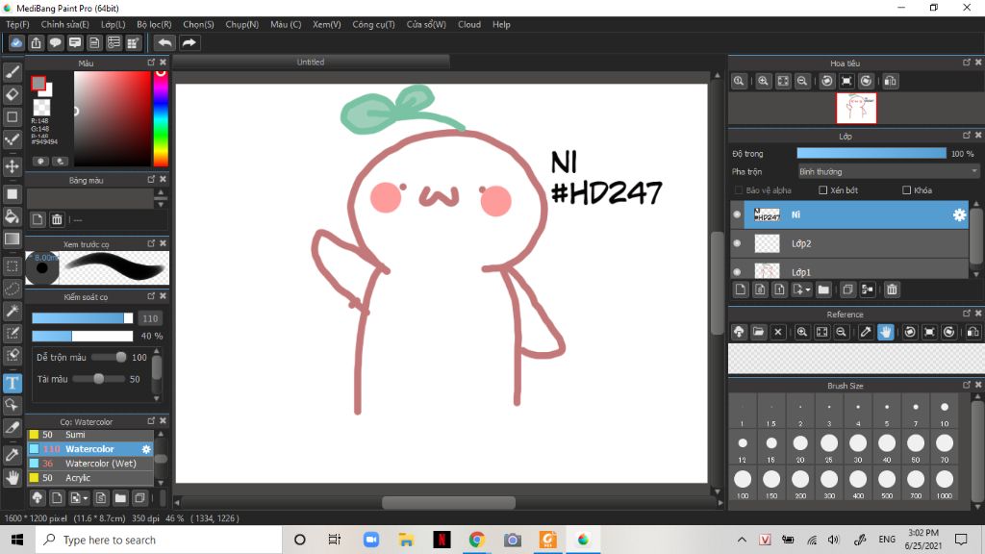Adjust the Độ trong opacity slider
Image resolution: width=985 pixels, height=554 pixels.
pos(871,153)
